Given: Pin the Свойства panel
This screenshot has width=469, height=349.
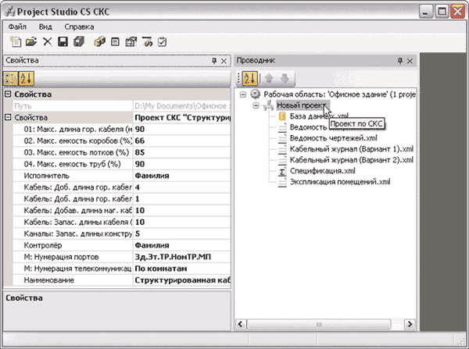Looking at the screenshot, I should (x=214, y=61).
